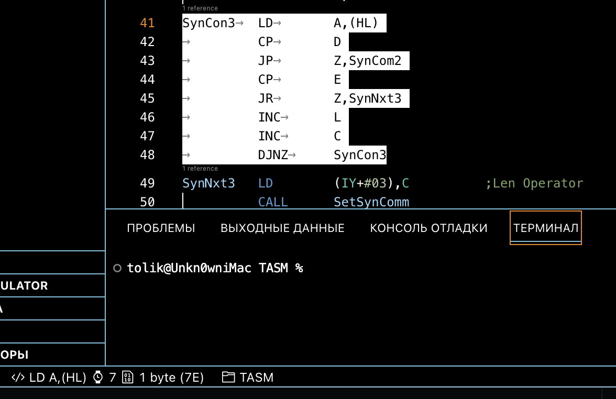Click the code icon in the status bar
The image size is (616, 399).
click(x=18, y=378)
